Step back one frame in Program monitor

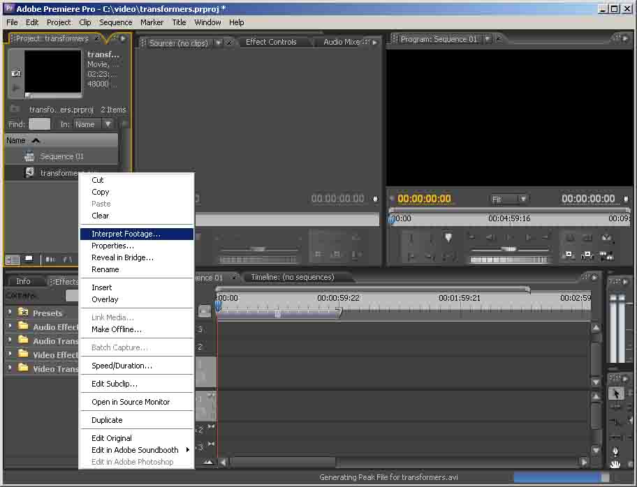click(491, 237)
